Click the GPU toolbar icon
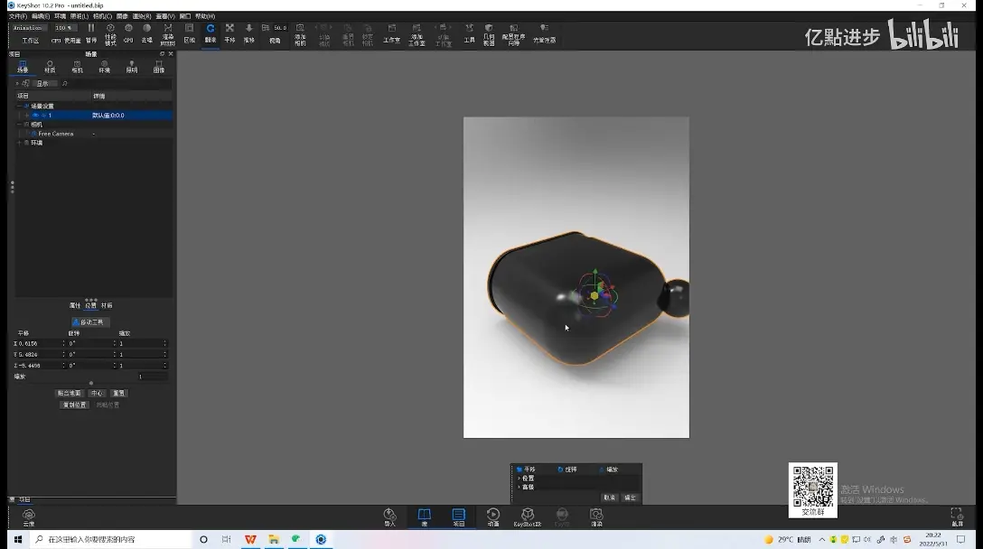Image resolution: width=983 pixels, height=549 pixels. [128, 33]
